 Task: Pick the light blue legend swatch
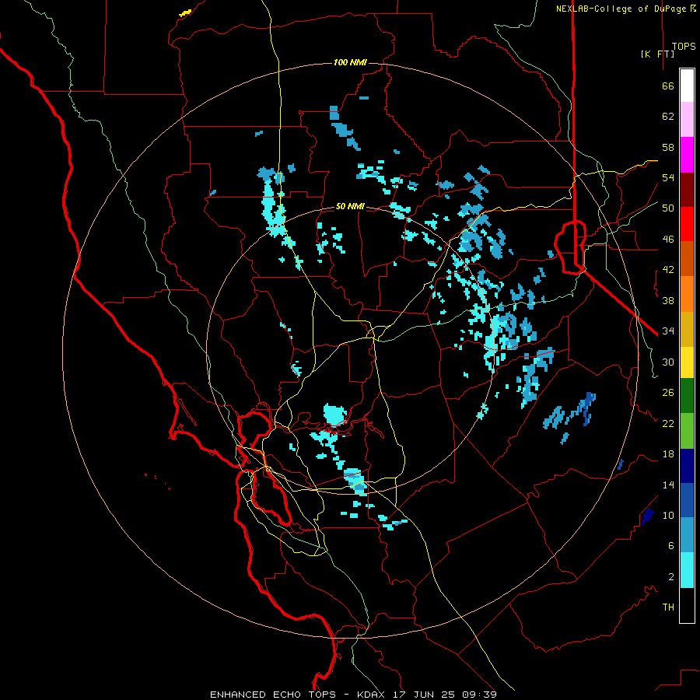pyautogui.click(x=687, y=534)
